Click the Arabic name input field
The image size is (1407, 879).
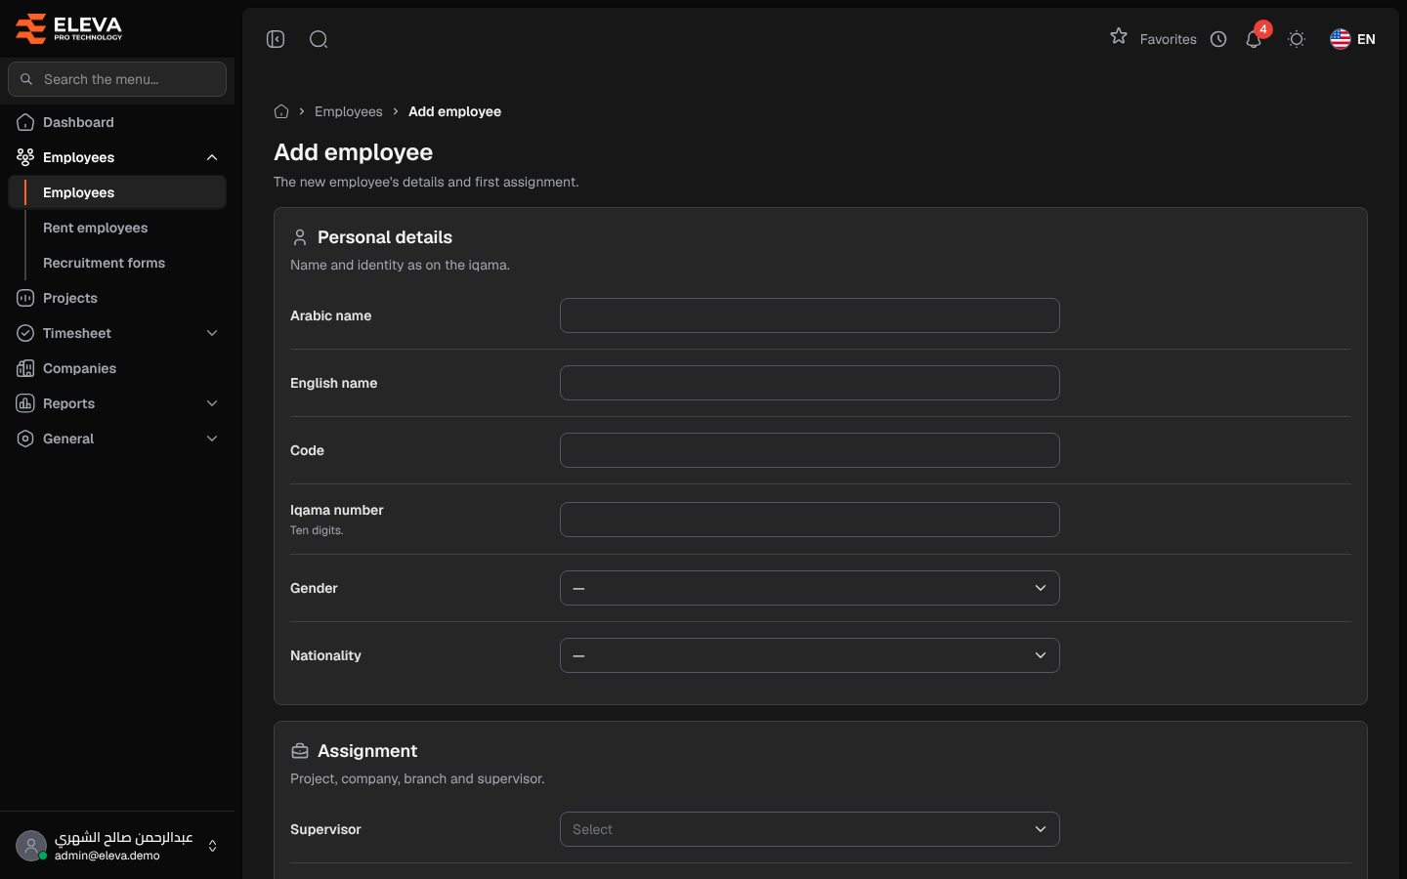coord(810,315)
